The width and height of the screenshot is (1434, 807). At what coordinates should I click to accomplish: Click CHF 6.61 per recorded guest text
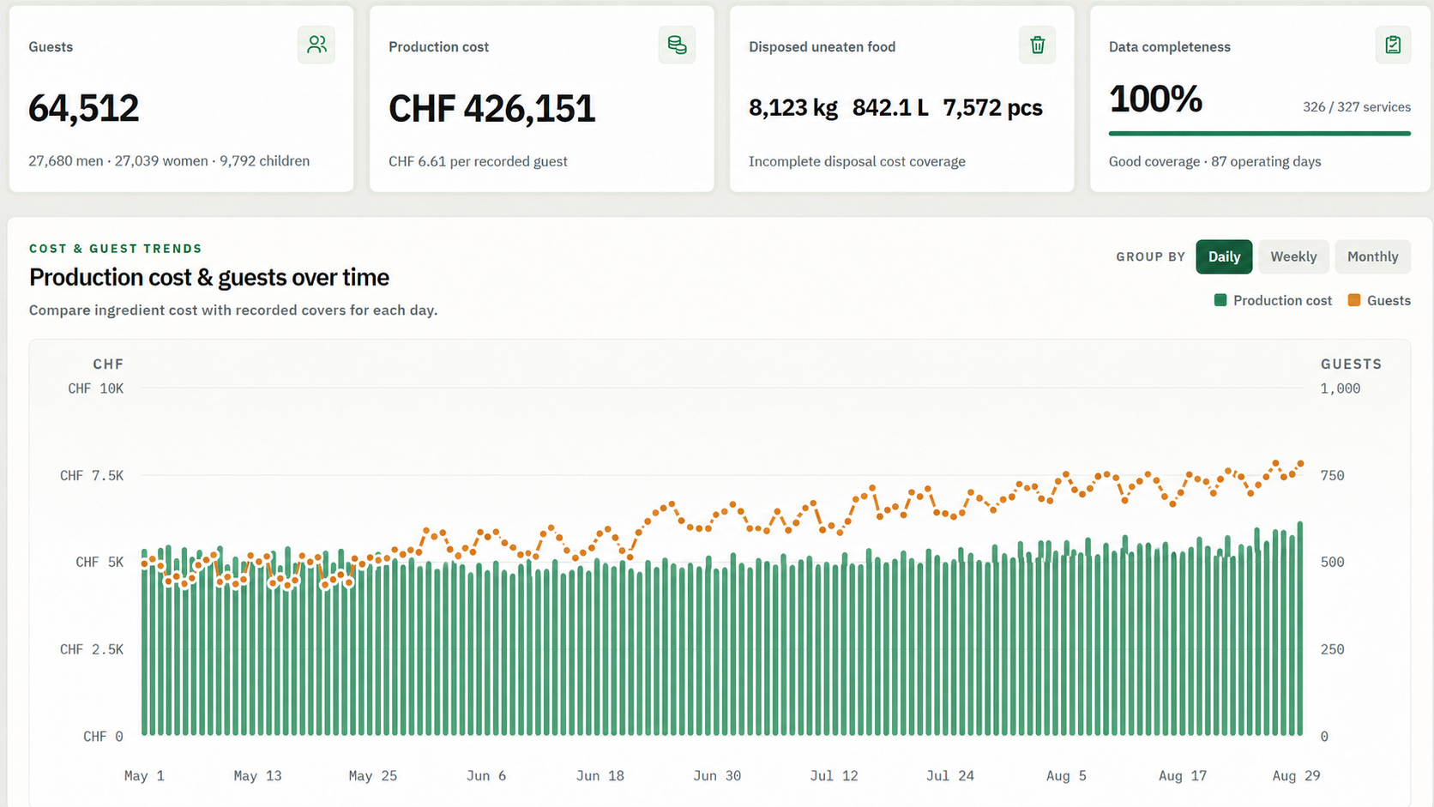click(x=478, y=161)
